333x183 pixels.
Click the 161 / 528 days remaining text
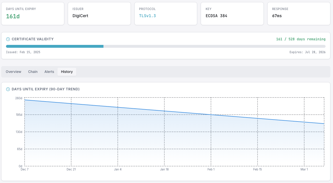301,39
